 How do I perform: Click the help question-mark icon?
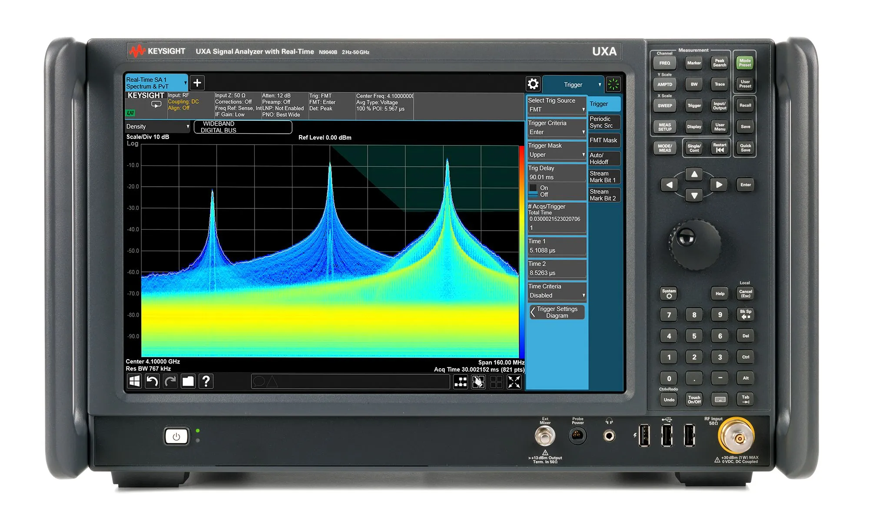(206, 381)
